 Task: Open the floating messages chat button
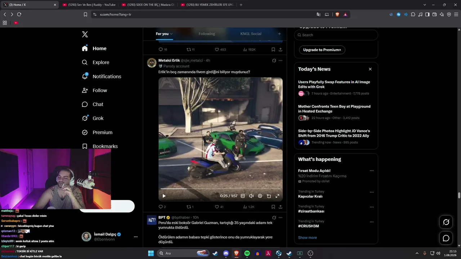click(x=446, y=238)
